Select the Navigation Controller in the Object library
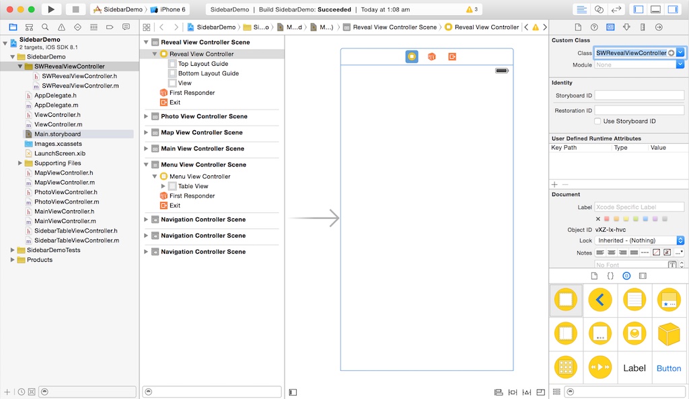This screenshot has height=399, width=689. (599, 300)
